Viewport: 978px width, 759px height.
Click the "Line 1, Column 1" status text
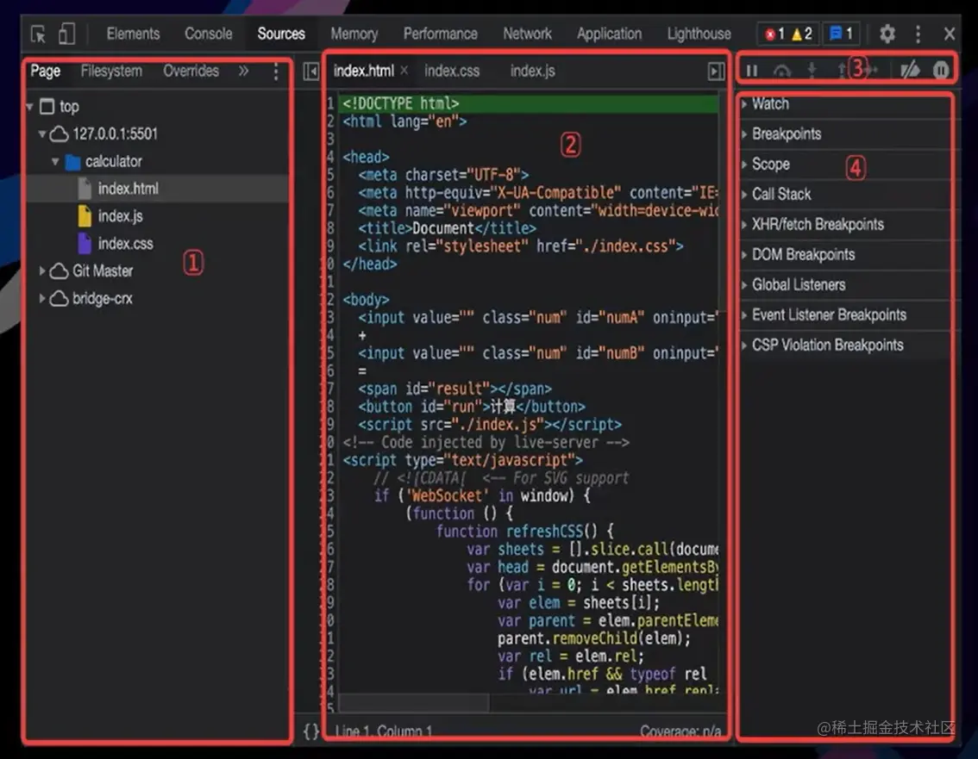point(384,731)
